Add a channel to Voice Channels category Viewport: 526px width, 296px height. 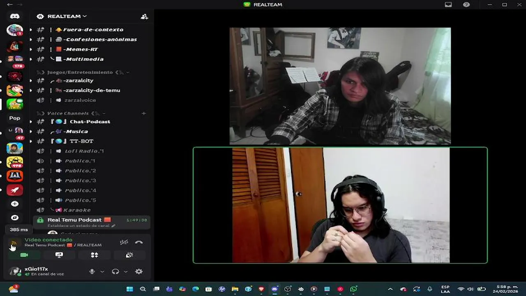coord(143,113)
